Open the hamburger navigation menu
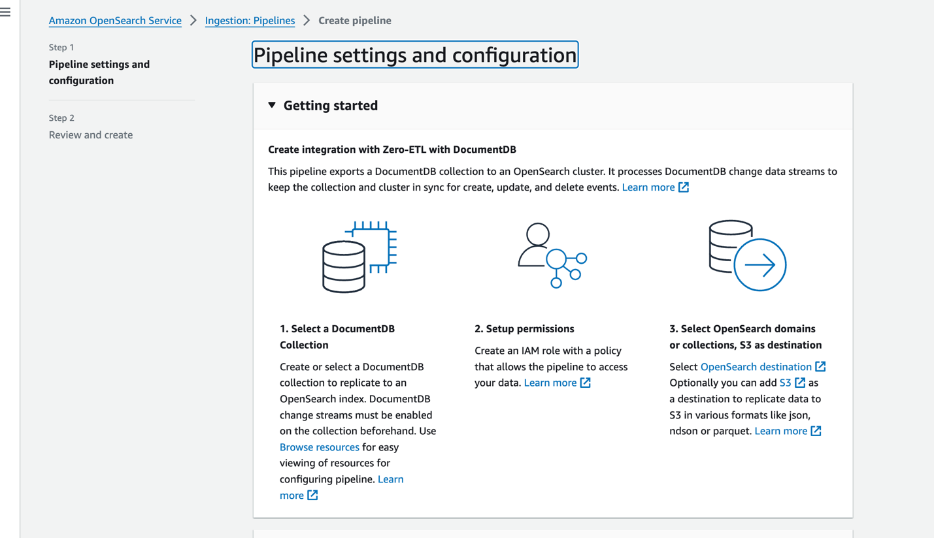 pyautogui.click(x=5, y=12)
